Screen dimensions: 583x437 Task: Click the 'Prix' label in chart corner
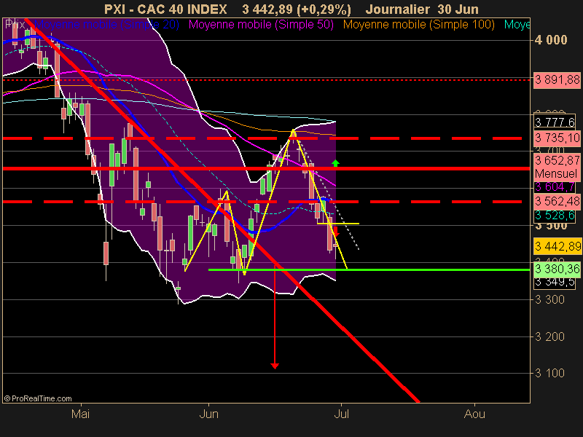coord(15,25)
